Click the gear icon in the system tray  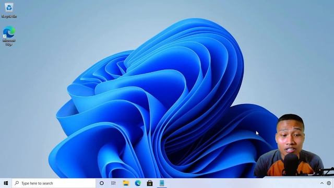pyautogui.click(x=329, y=183)
